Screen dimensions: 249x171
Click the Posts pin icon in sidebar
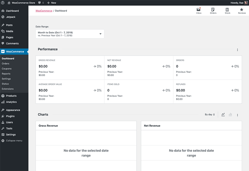[x=3, y=25]
